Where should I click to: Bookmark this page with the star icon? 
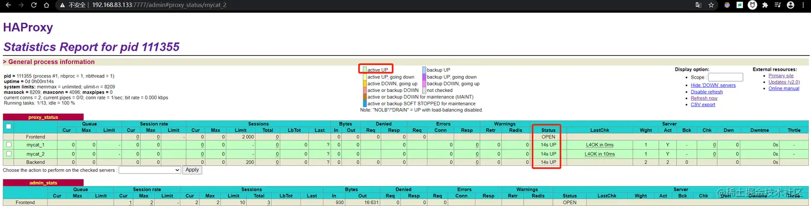click(x=711, y=5)
